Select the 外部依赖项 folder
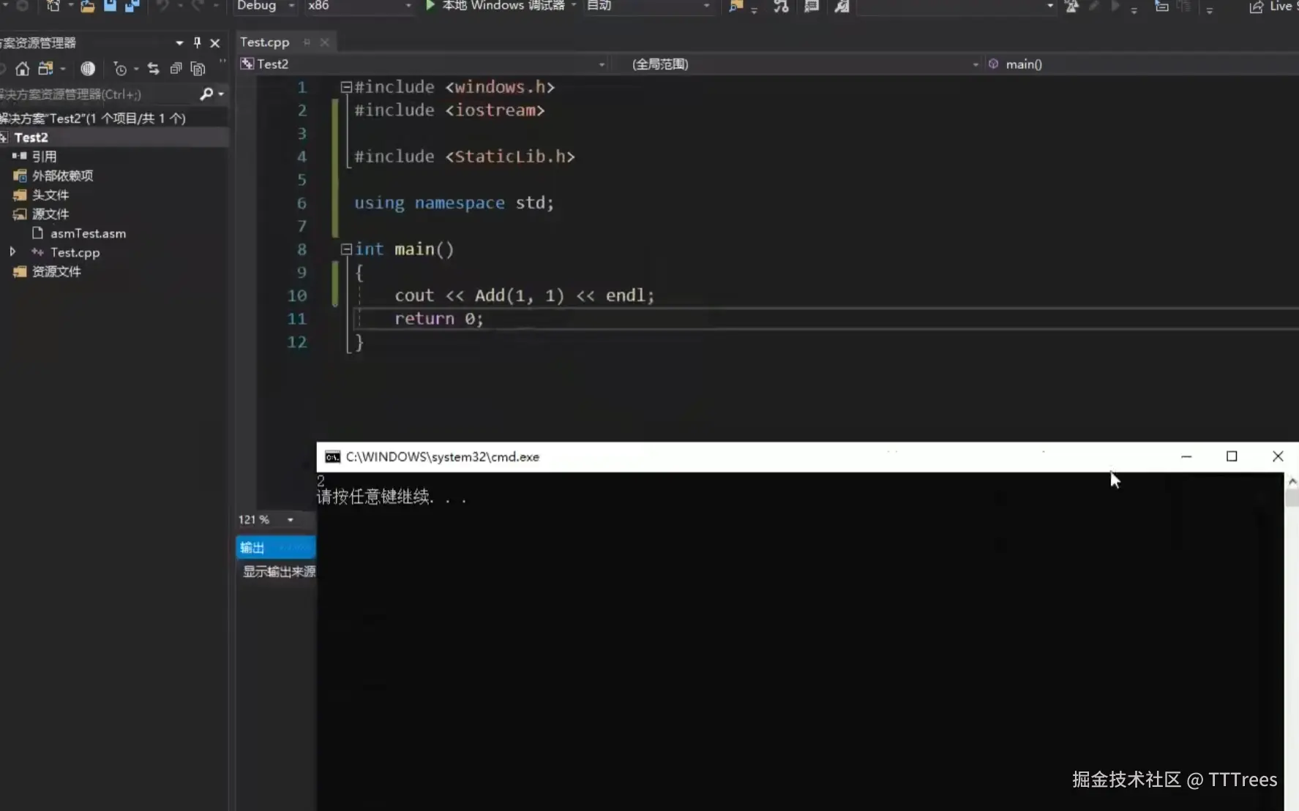This screenshot has height=811, width=1299. coord(62,176)
